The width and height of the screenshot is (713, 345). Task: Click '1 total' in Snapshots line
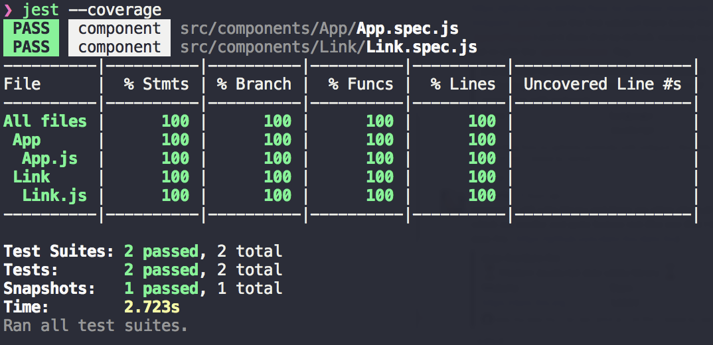coord(250,289)
